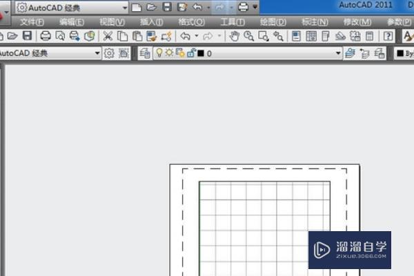Image resolution: width=414 pixels, height=276 pixels.
Task: Click the Workspace Settings gear icon
Action: point(109,53)
